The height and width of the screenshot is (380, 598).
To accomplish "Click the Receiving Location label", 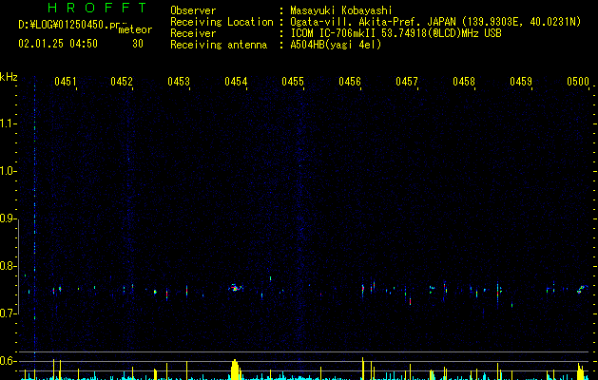I will click(222, 22).
